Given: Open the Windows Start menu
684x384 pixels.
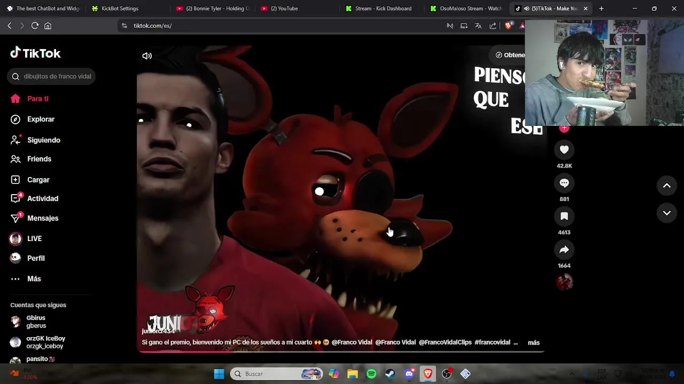Looking at the screenshot, I should tap(219, 374).
